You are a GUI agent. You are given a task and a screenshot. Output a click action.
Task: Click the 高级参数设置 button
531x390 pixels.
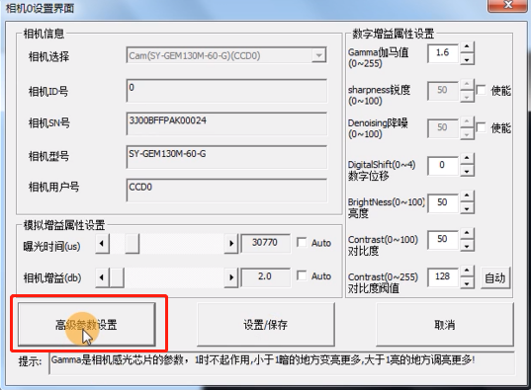(87, 325)
